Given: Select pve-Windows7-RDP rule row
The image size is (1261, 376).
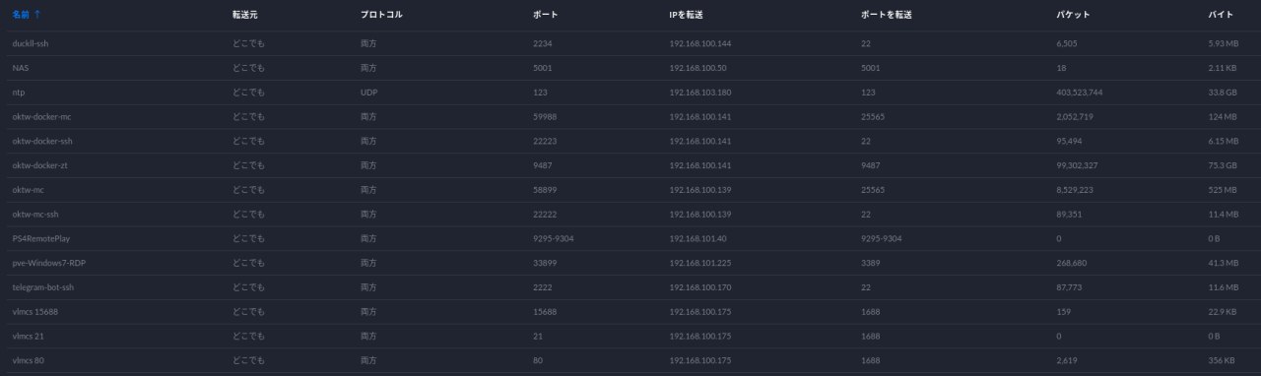Looking at the screenshot, I should (x=630, y=263).
